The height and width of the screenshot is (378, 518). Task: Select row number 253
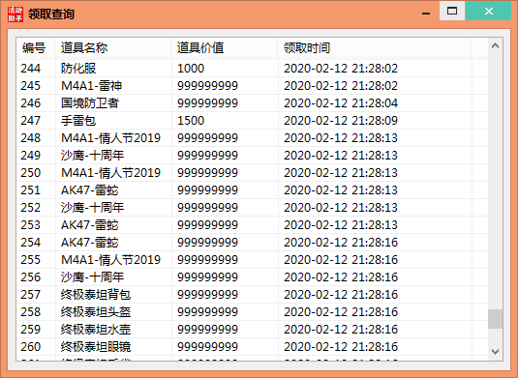point(30,225)
